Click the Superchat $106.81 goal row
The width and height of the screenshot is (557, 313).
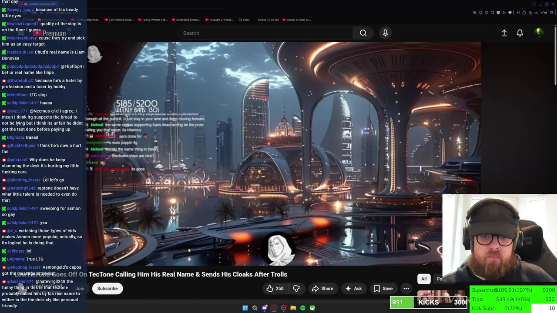pos(513,290)
